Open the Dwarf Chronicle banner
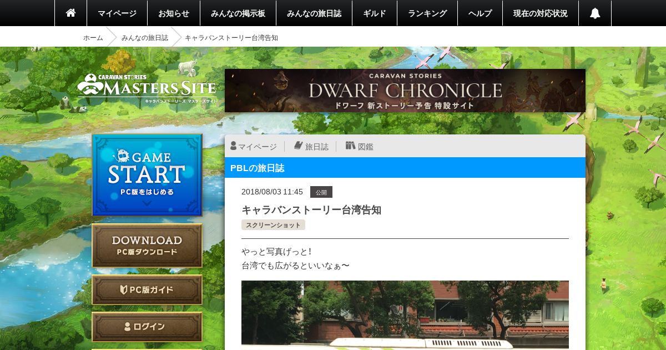The width and height of the screenshot is (666, 350). [405, 91]
